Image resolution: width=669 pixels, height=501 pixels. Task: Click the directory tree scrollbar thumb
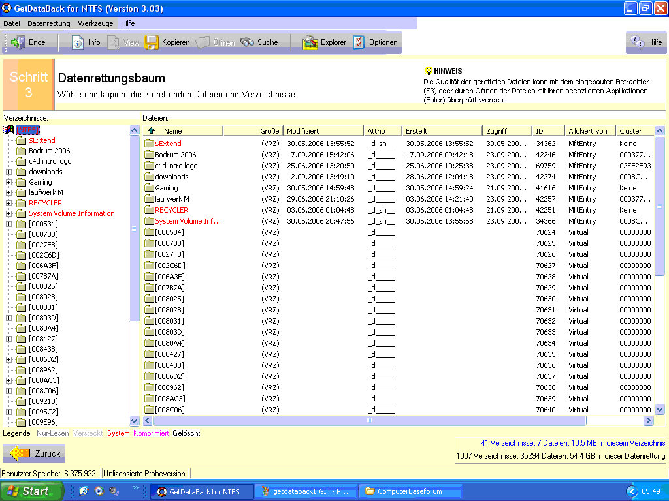pos(134,229)
